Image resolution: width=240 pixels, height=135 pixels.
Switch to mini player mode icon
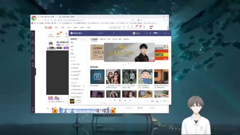click(x=158, y=33)
